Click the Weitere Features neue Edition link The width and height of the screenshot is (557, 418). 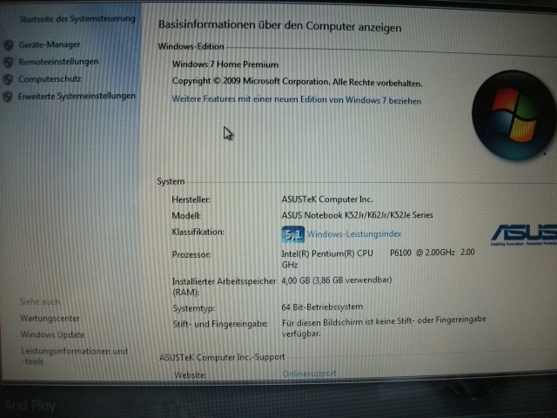[x=297, y=101]
